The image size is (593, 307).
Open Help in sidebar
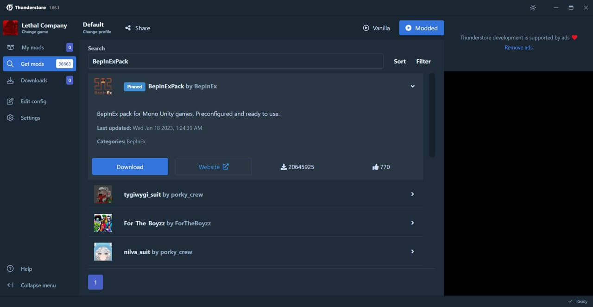tap(39, 269)
